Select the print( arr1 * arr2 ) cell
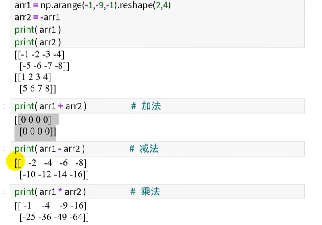The width and height of the screenshot is (322, 225). (50, 191)
